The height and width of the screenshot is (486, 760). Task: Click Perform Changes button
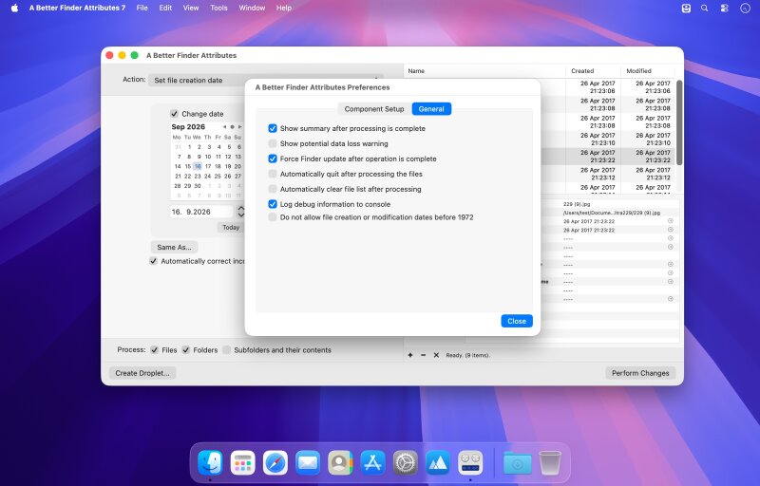click(x=640, y=373)
